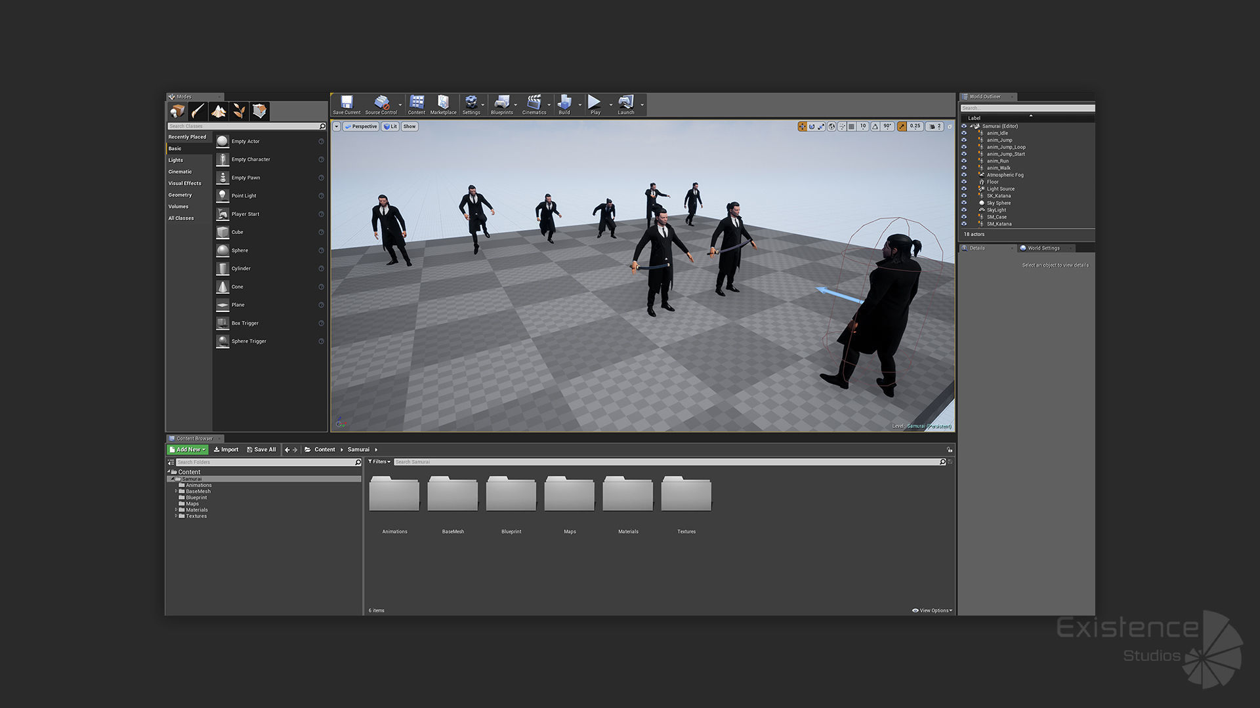1260x708 pixels.
Task: Hide the Sky Sphere actor using the eye icon
Action: [x=964, y=203]
